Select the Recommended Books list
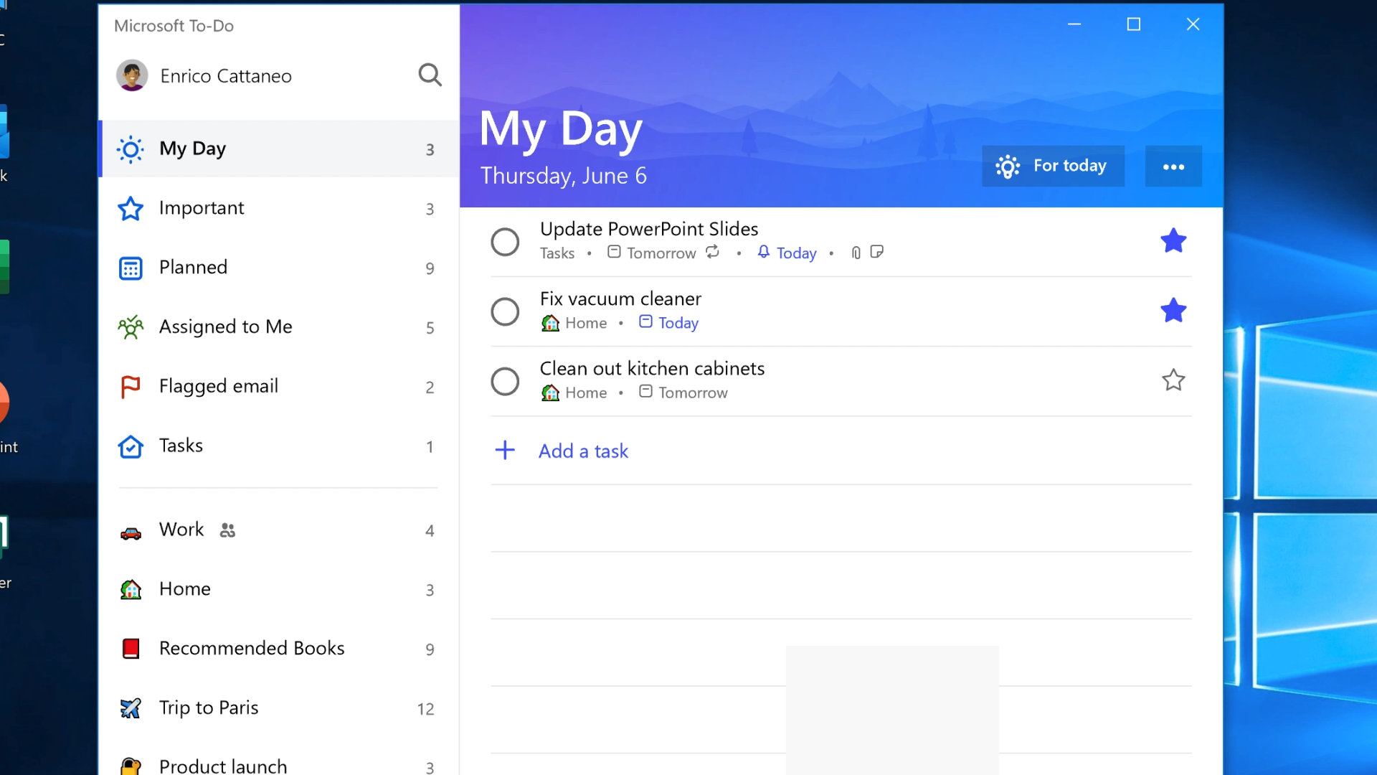Screen dimensions: 1377x775 coord(250,647)
